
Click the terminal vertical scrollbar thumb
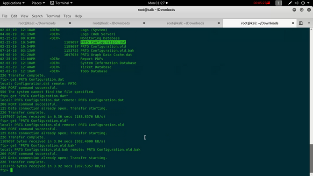point(311,159)
